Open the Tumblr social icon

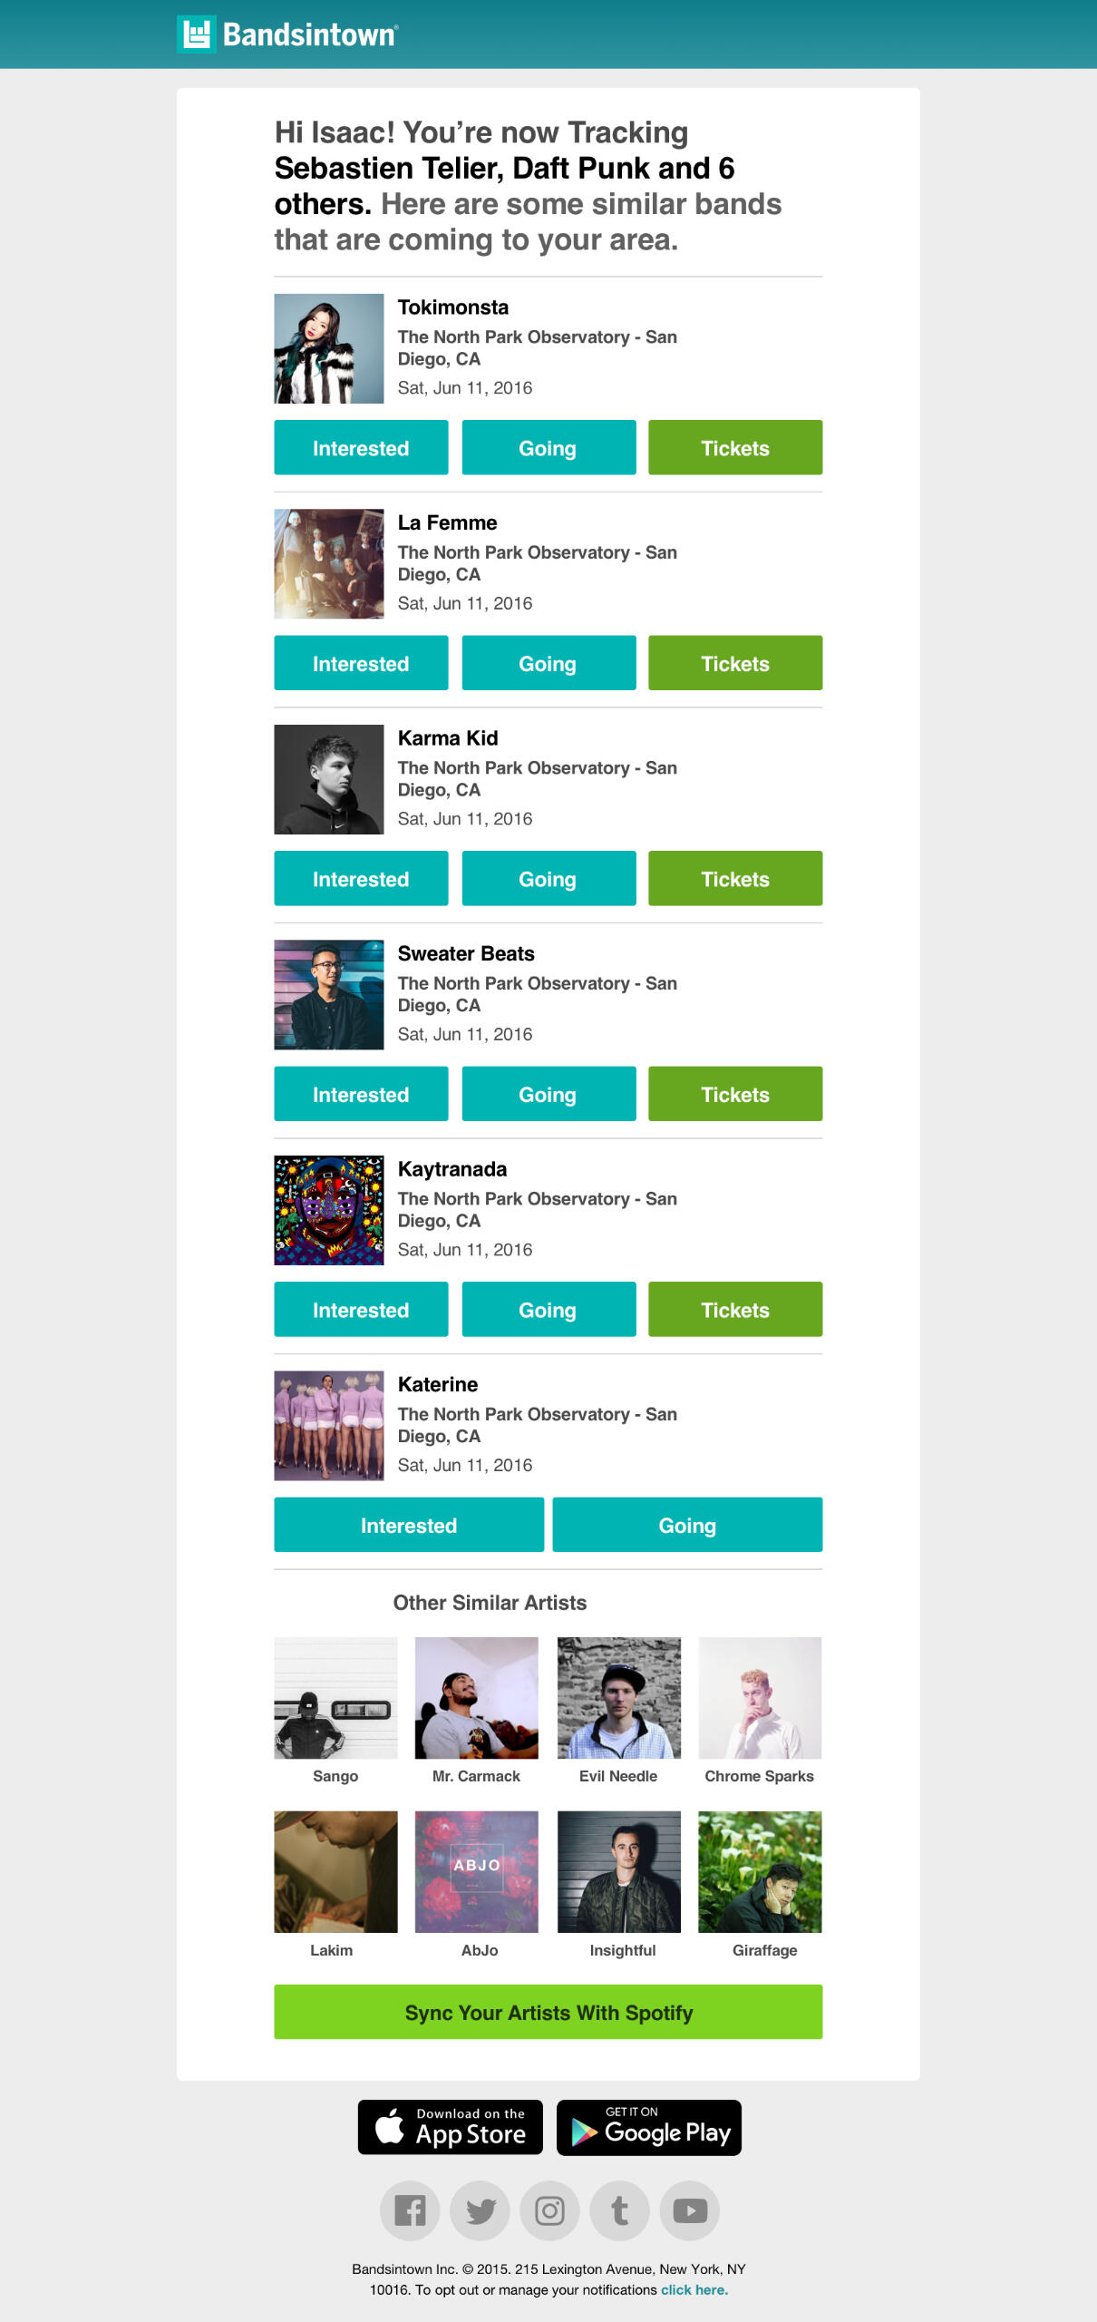tap(620, 2210)
